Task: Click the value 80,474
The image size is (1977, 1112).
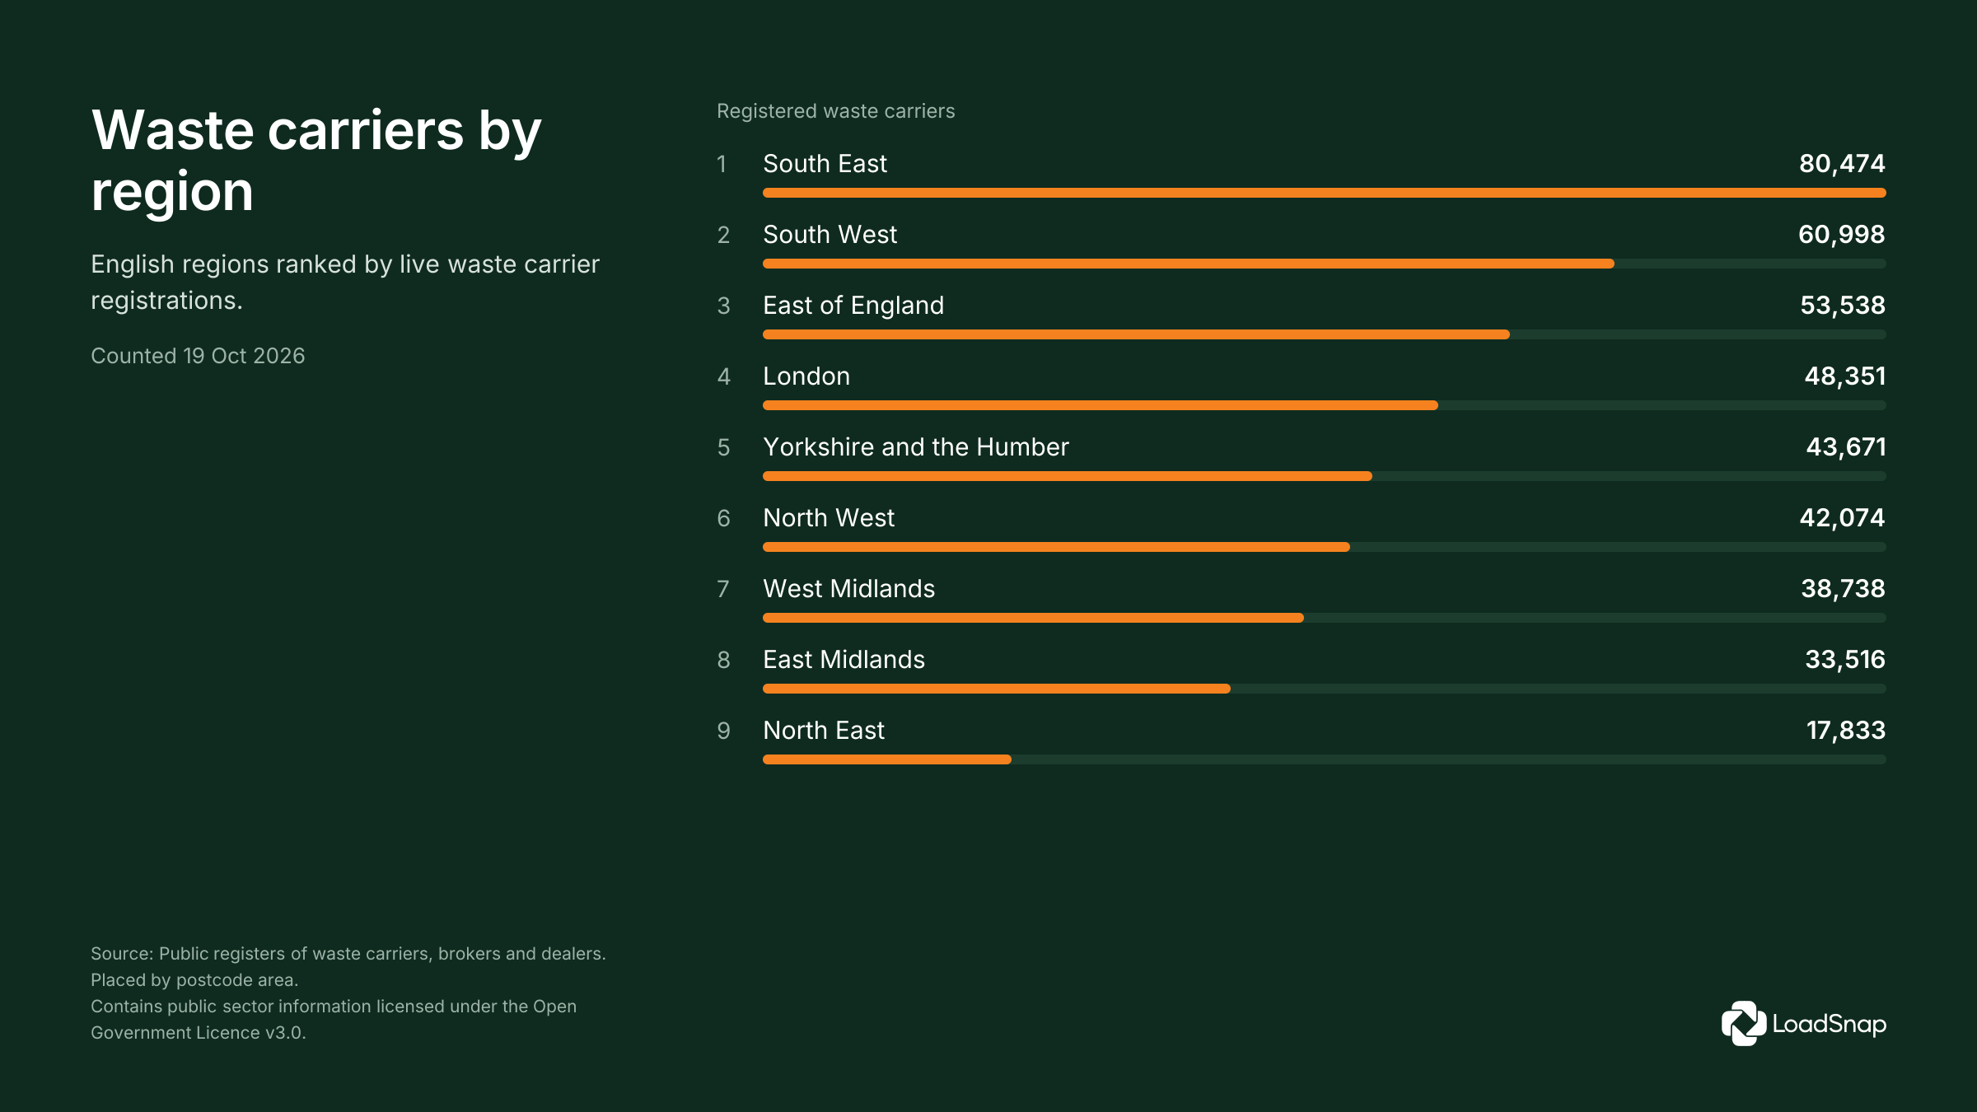Action: point(1842,164)
